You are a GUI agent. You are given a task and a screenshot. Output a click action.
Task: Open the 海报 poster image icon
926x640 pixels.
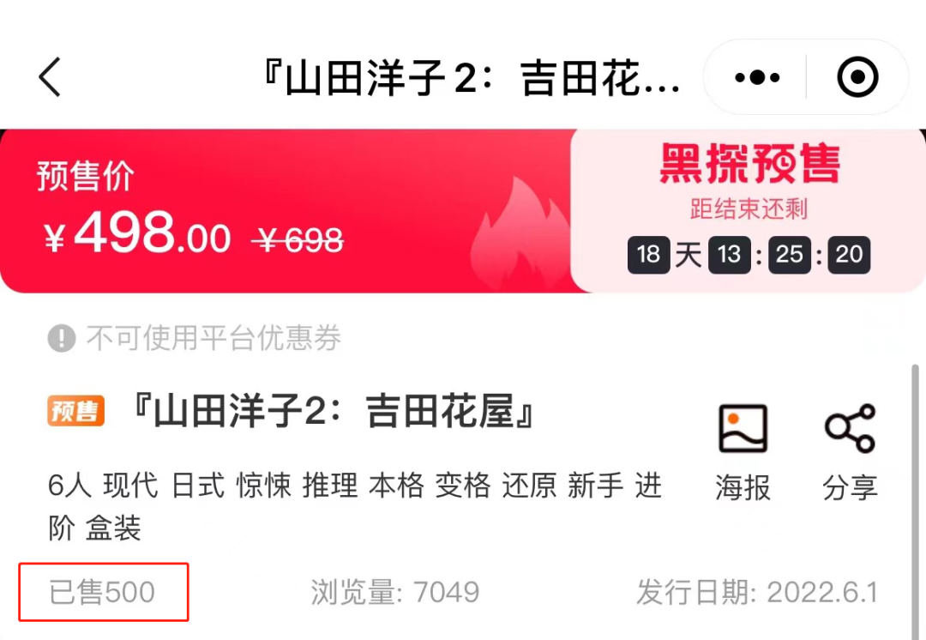(743, 429)
